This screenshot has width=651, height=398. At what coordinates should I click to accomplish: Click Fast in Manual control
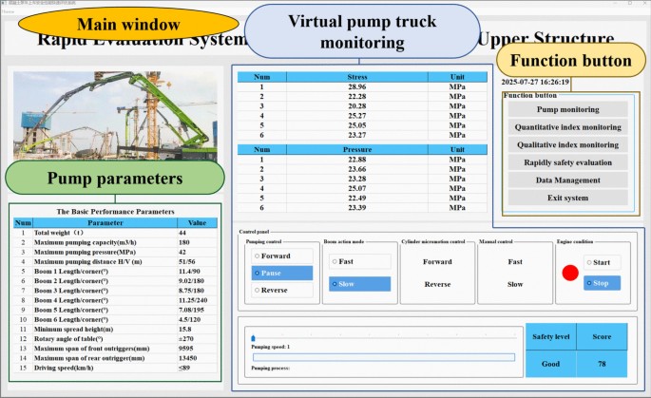click(515, 262)
